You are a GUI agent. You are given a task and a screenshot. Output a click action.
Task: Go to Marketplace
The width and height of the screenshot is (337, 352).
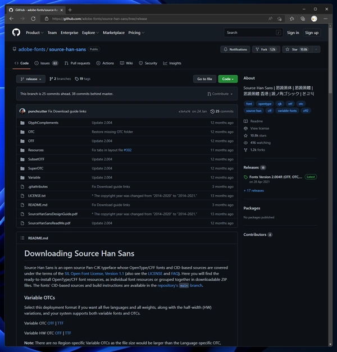tap(113, 33)
